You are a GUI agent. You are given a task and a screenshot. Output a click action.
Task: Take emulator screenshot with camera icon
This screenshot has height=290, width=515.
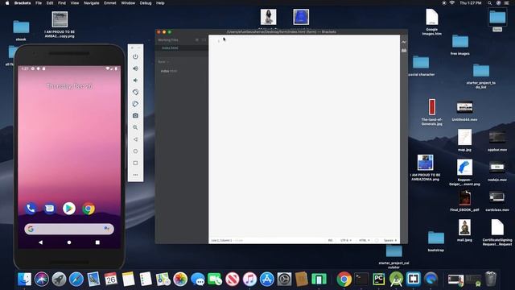click(135, 116)
